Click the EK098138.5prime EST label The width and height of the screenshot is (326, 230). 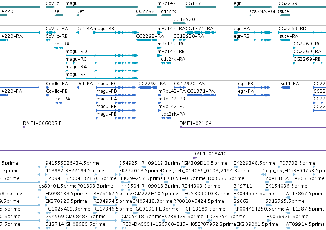(x=66, y=194)
